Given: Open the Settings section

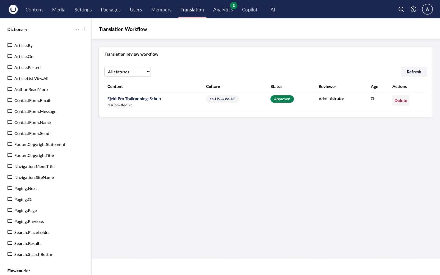Looking at the screenshot, I should pyautogui.click(x=83, y=10).
